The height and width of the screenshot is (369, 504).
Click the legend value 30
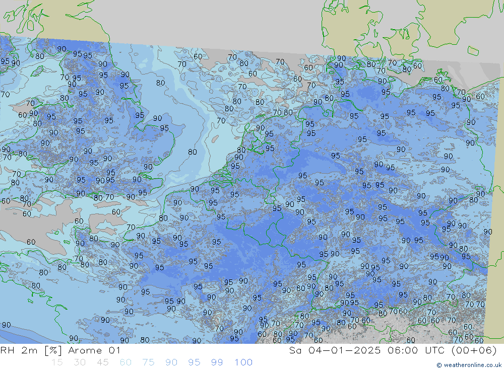click(x=80, y=362)
